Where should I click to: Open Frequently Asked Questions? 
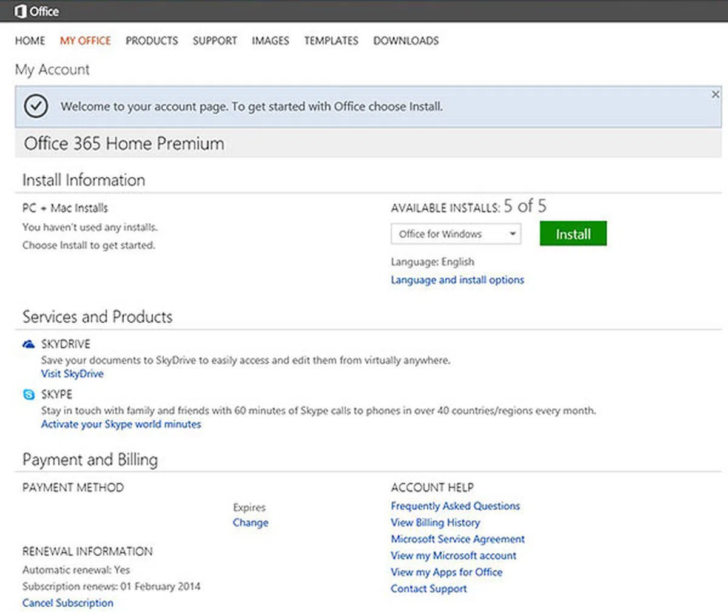(455, 506)
